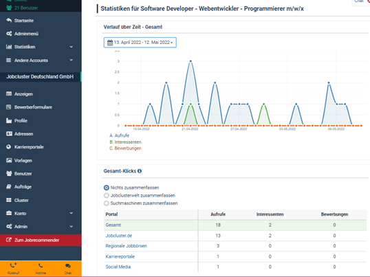Toggle the 'A. Aufrufe' chart legend series
Viewport: 370px width, 277px height.
click(x=119, y=135)
